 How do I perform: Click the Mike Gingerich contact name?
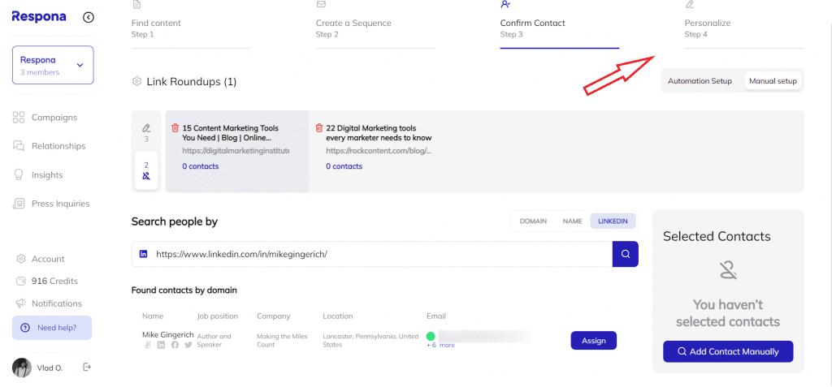pyautogui.click(x=167, y=334)
